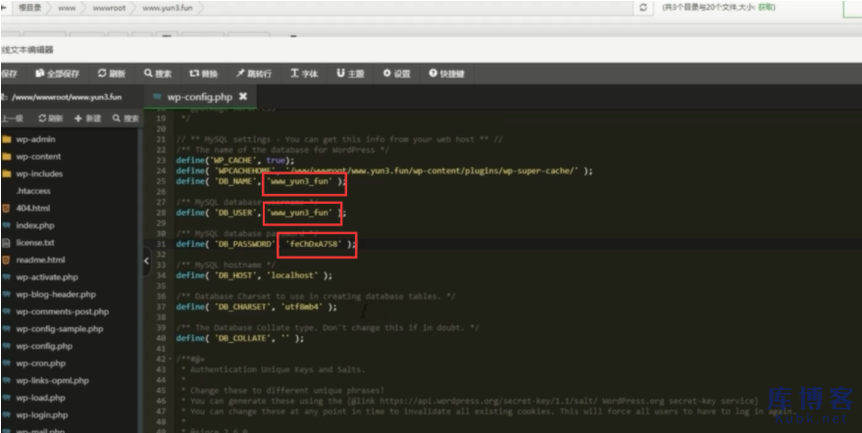862x433 pixels.
Task: Open the wp-admin folder
Action: pos(35,139)
